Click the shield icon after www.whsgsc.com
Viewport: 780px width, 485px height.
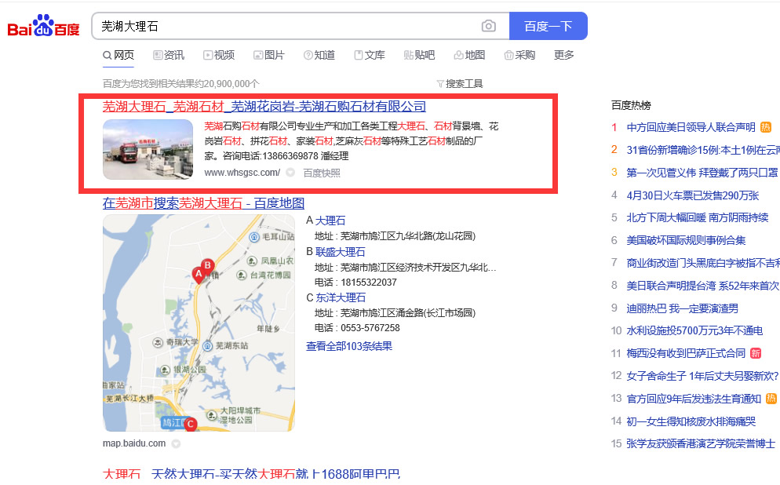click(290, 173)
